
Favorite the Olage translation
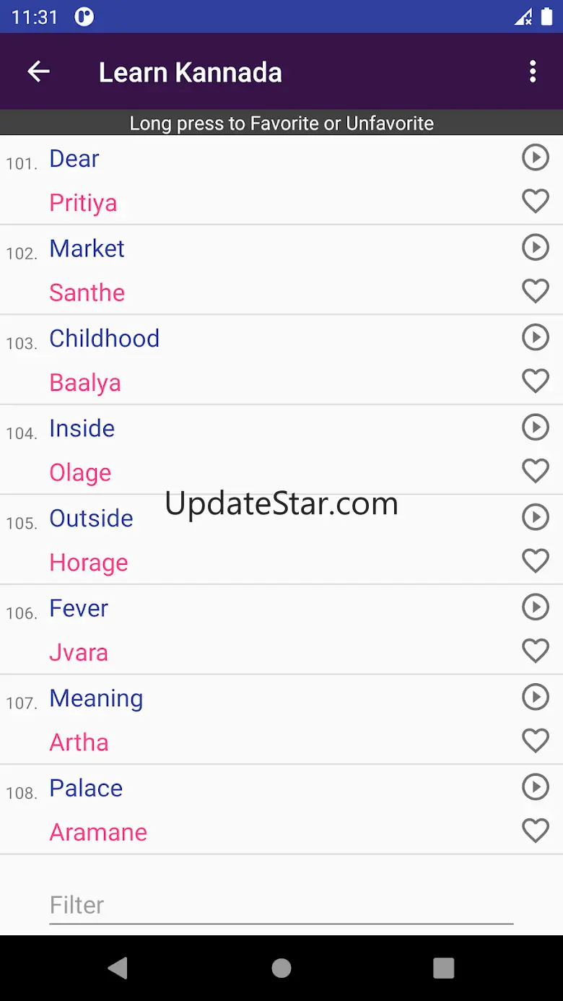[x=536, y=472]
